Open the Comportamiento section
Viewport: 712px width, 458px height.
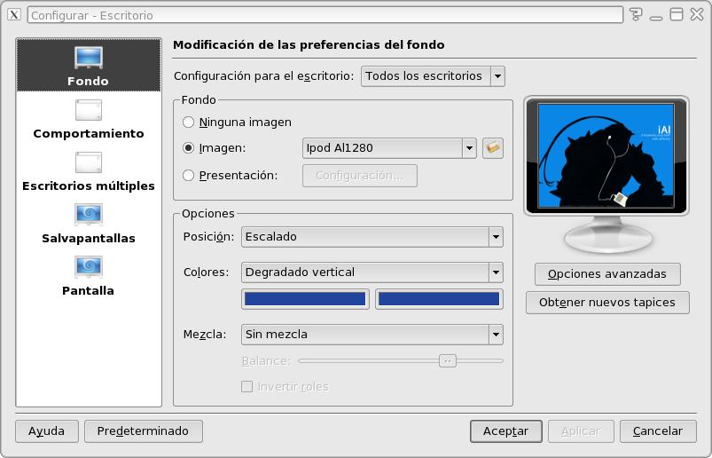pos(89,120)
